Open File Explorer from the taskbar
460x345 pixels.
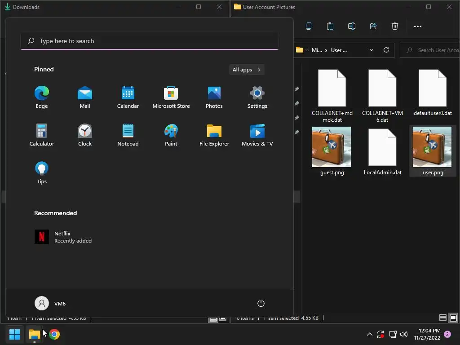pyautogui.click(x=34, y=334)
